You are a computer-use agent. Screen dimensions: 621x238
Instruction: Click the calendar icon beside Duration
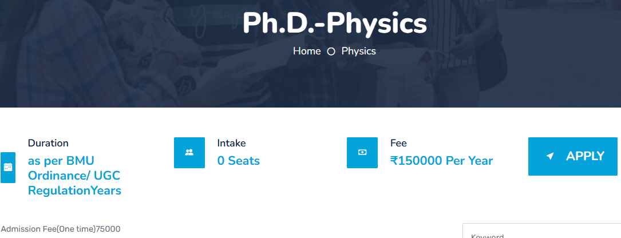(x=8, y=168)
